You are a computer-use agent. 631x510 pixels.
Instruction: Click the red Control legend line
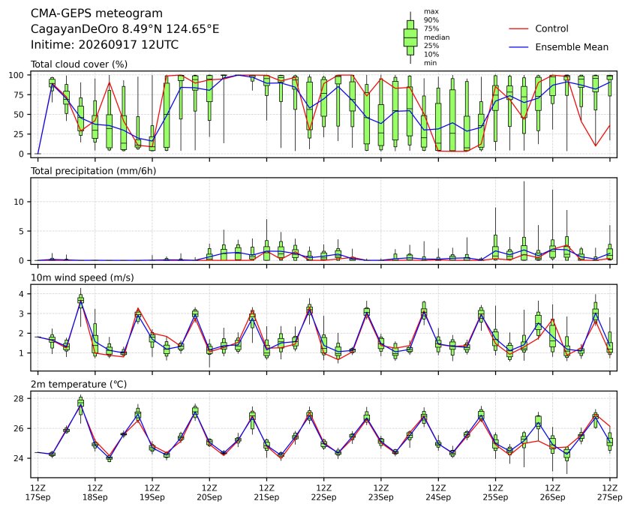[x=518, y=28]
